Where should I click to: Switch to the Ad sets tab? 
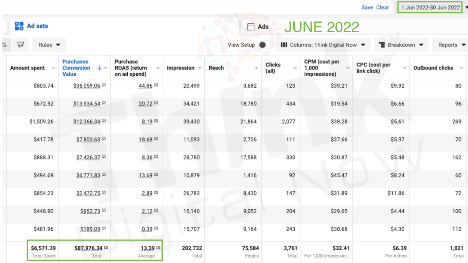coord(37,26)
